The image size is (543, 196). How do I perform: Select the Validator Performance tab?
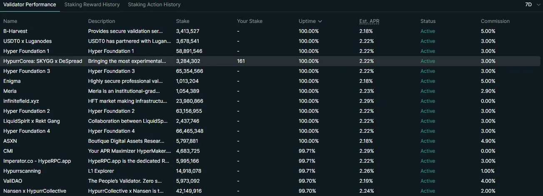pos(30,5)
